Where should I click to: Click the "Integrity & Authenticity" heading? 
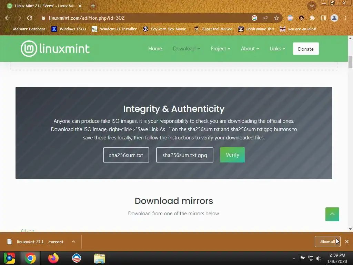(174, 109)
